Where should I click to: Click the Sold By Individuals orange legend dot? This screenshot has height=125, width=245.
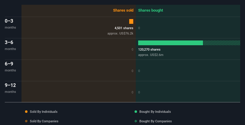pyautogui.click(x=26, y=112)
